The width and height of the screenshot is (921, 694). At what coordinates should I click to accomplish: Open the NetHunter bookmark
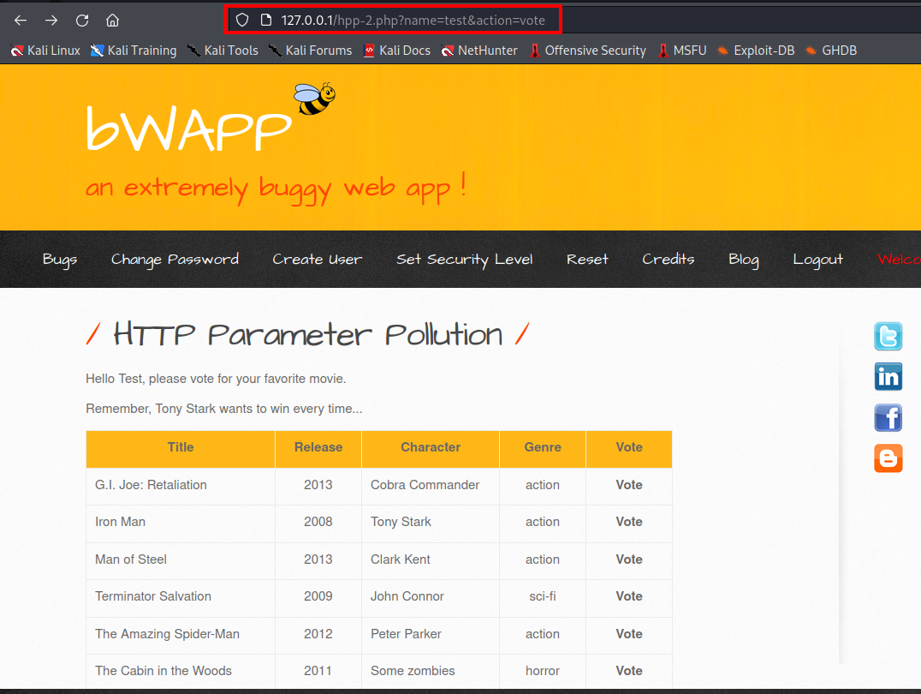[479, 51]
